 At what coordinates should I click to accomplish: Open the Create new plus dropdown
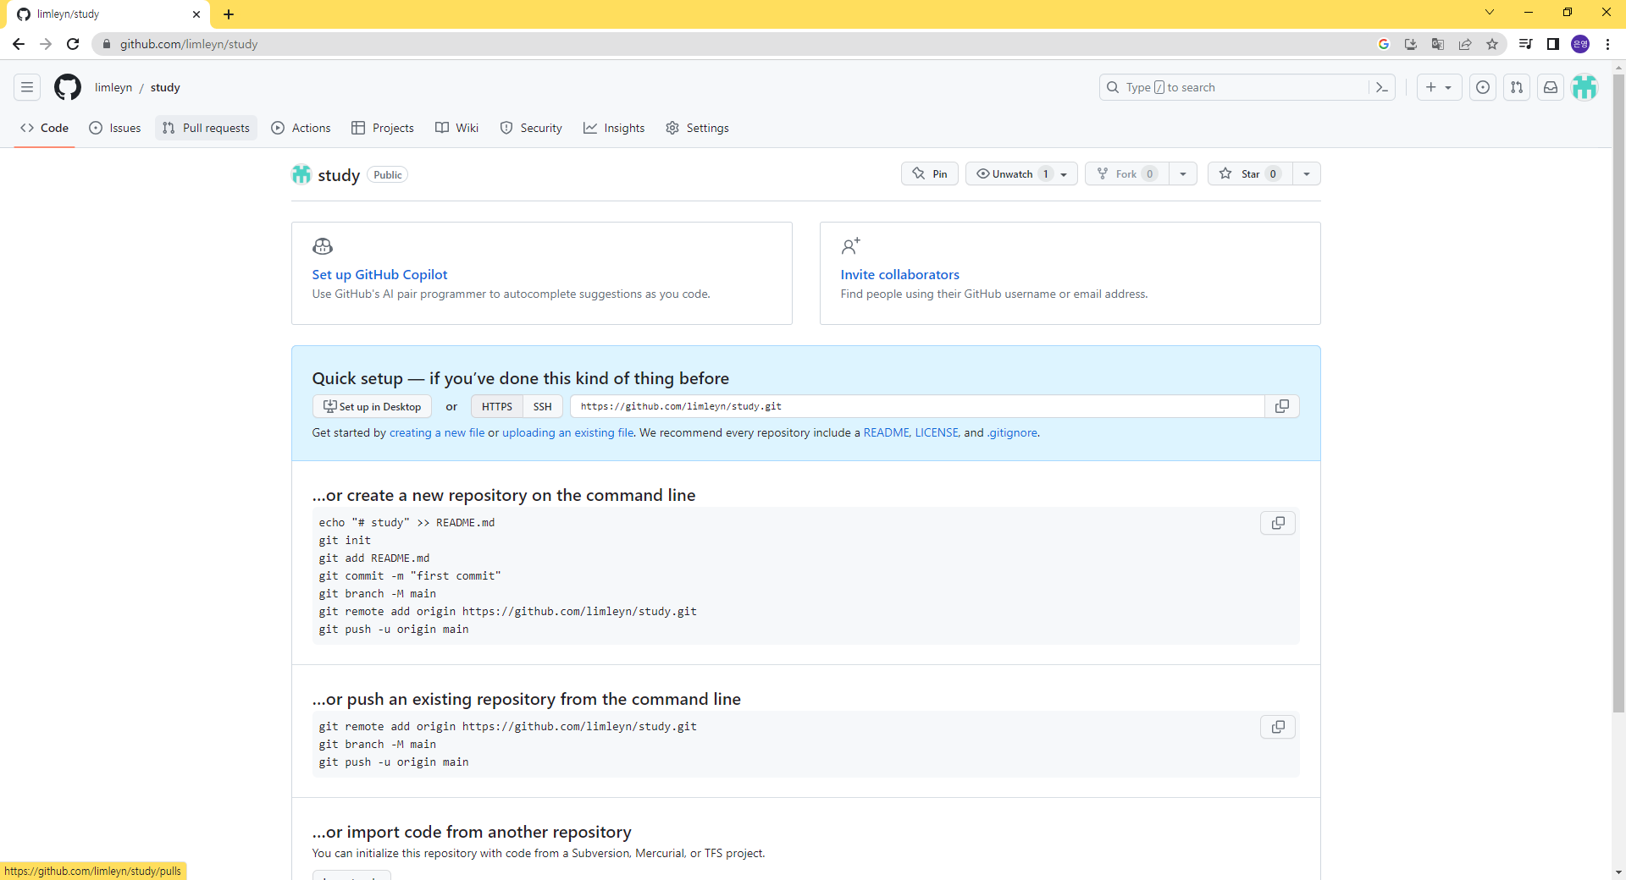[x=1439, y=87]
